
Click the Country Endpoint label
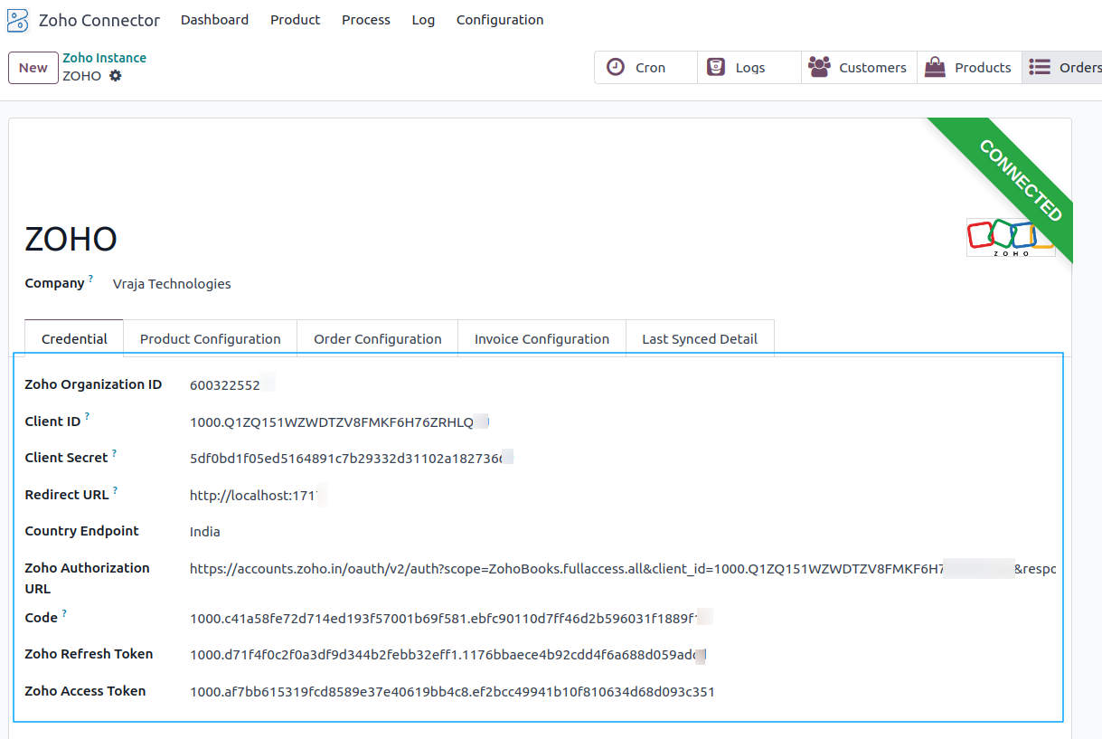coord(82,531)
